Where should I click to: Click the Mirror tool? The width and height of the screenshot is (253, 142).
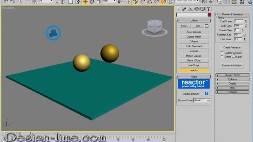[x=204, y=2]
